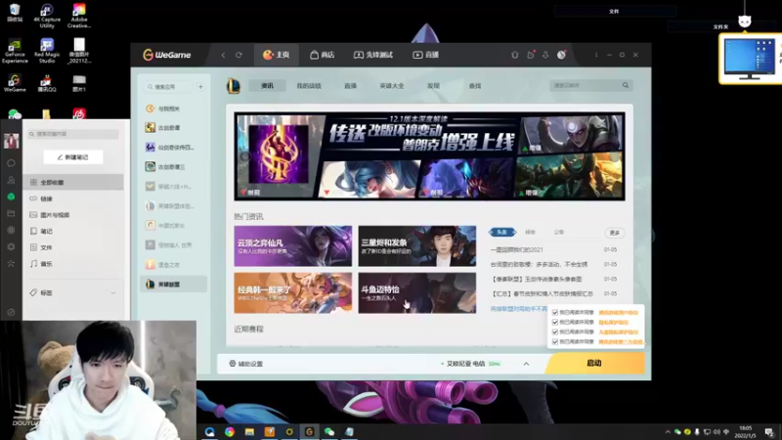Select the 头条 news filter
This screenshot has height=440, width=782.
501,232
